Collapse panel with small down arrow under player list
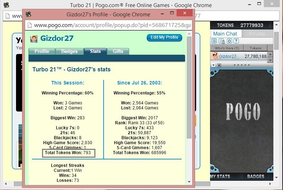This screenshot has height=190, width=283. [213, 65]
